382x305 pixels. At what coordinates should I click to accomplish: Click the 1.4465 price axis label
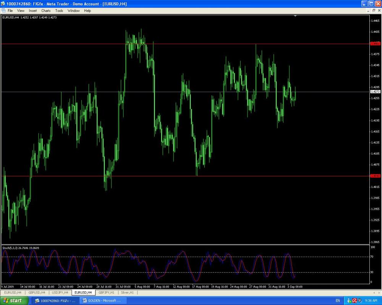(375, 21)
